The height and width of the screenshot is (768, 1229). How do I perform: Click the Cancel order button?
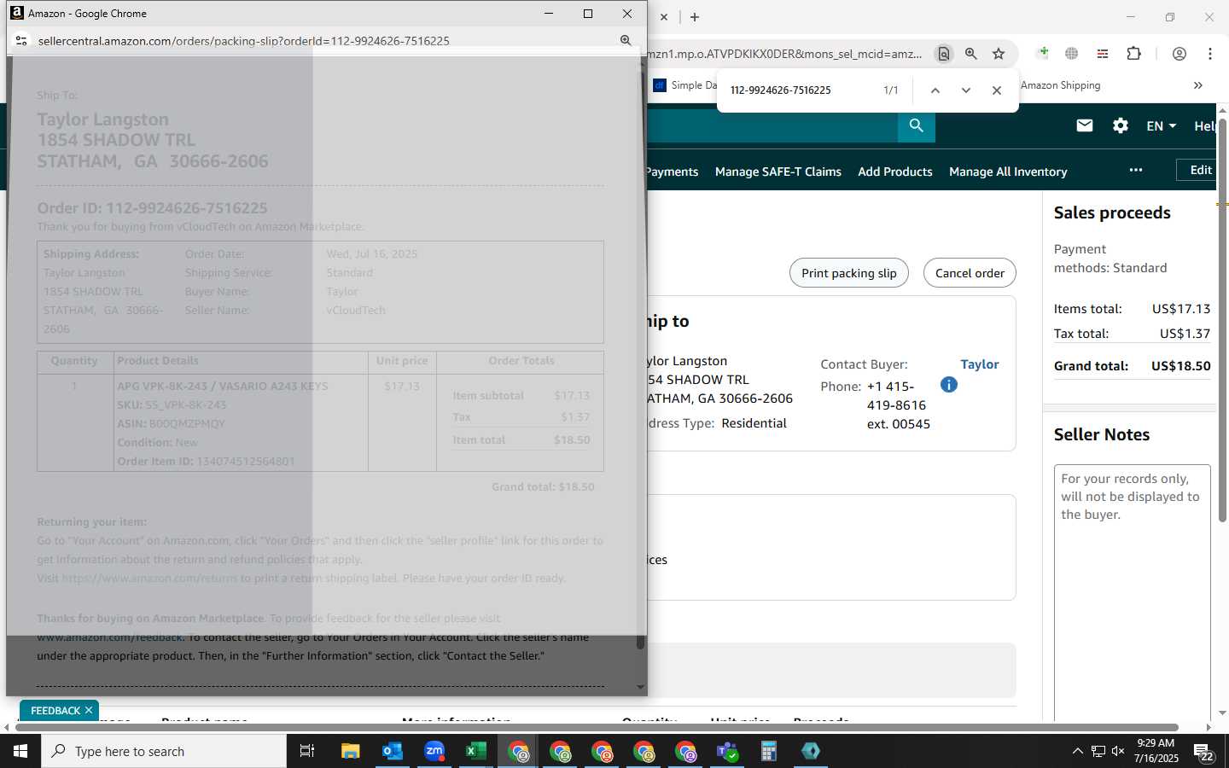[970, 273]
